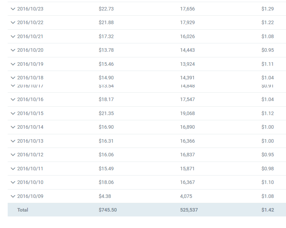Expand the 2016/10/20 row chevron
The height and width of the screenshot is (228, 286).
coord(13,50)
